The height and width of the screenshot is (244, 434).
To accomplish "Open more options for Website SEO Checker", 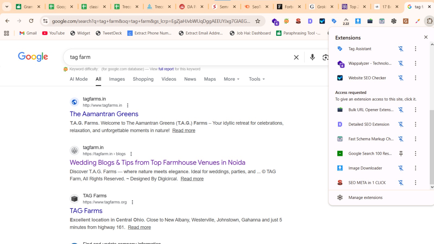I will pos(415,78).
